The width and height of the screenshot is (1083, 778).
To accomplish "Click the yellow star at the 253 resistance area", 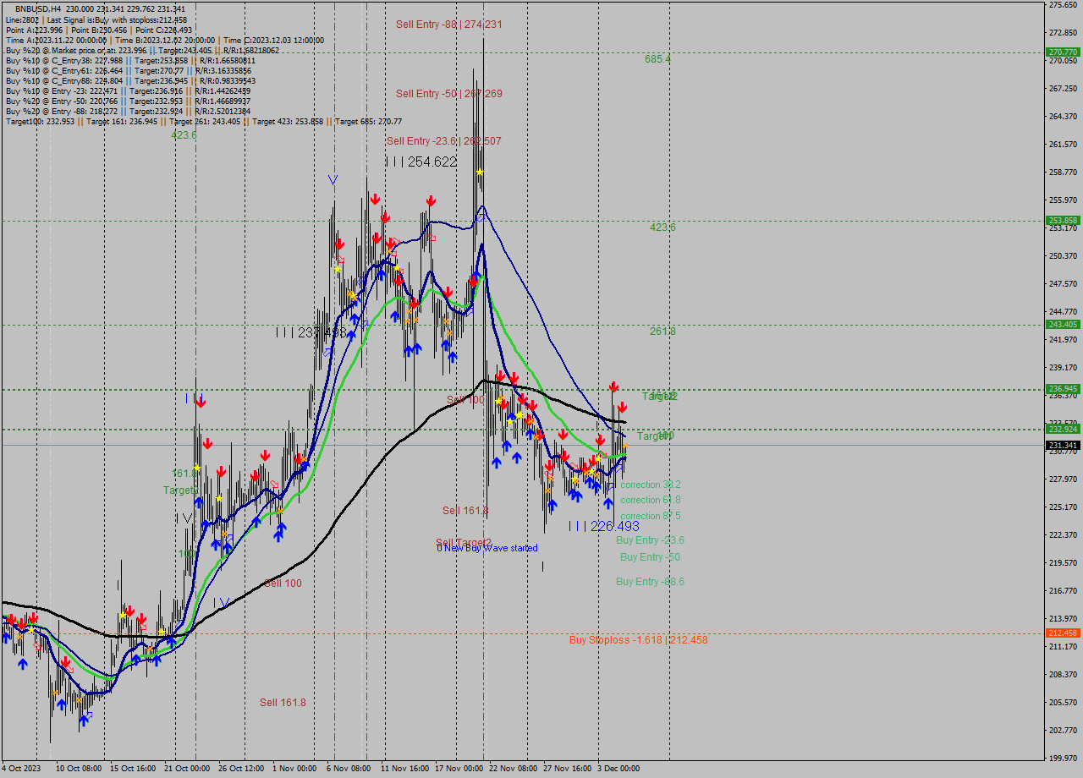I will click(x=397, y=267).
